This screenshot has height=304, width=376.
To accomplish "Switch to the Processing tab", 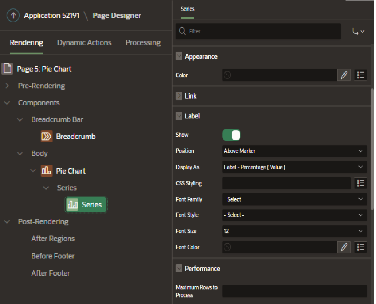I will pyautogui.click(x=143, y=42).
